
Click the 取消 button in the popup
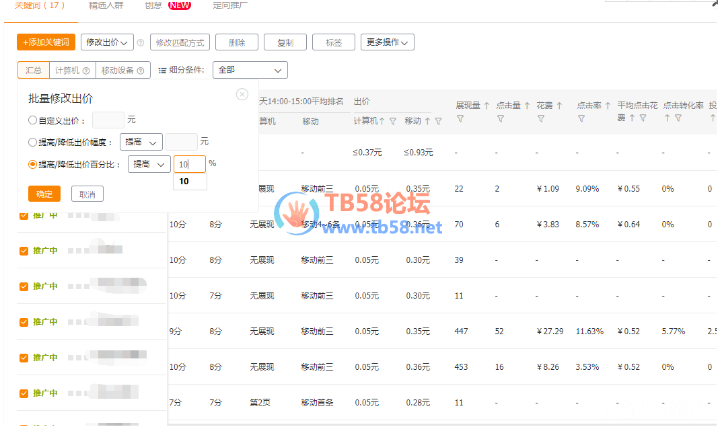(x=87, y=194)
